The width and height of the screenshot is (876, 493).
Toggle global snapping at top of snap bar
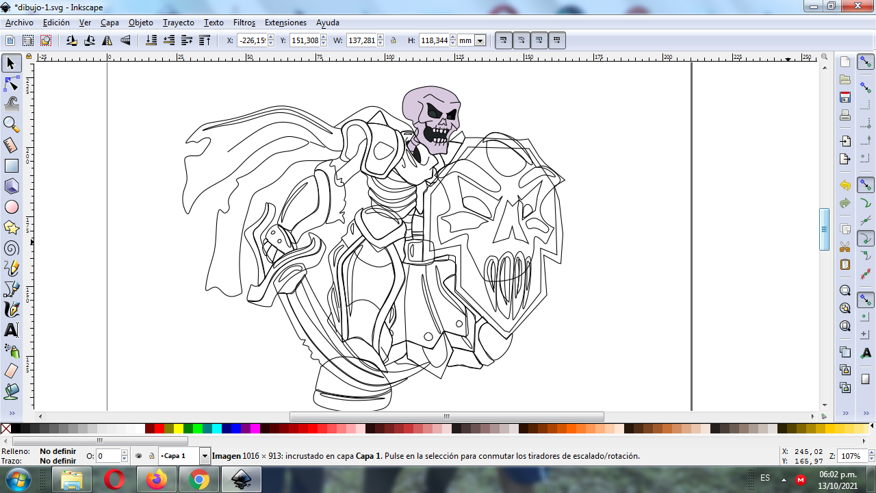pyautogui.click(x=866, y=62)
